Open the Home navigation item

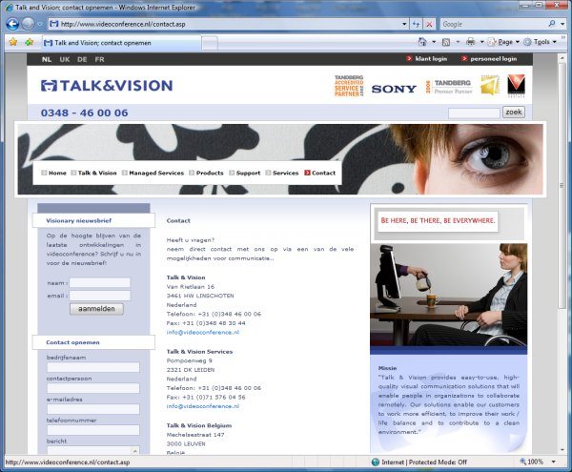pyautogui.click(x=54, y=173)
